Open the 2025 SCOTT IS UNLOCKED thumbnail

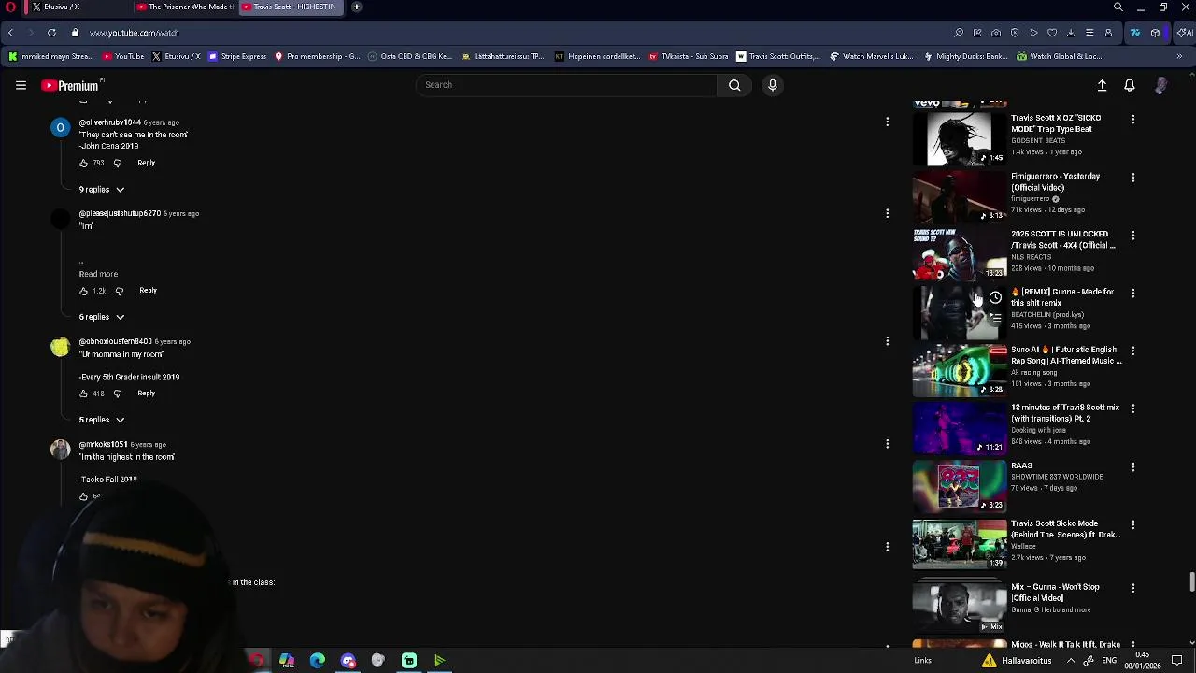[960, 254]
